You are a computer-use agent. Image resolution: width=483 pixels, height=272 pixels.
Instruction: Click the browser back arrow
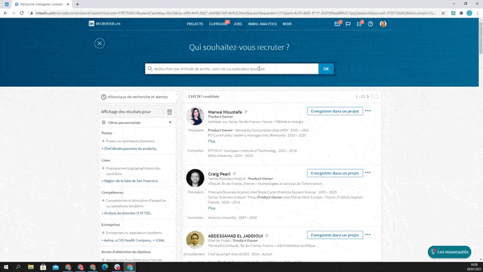point(5,13)
